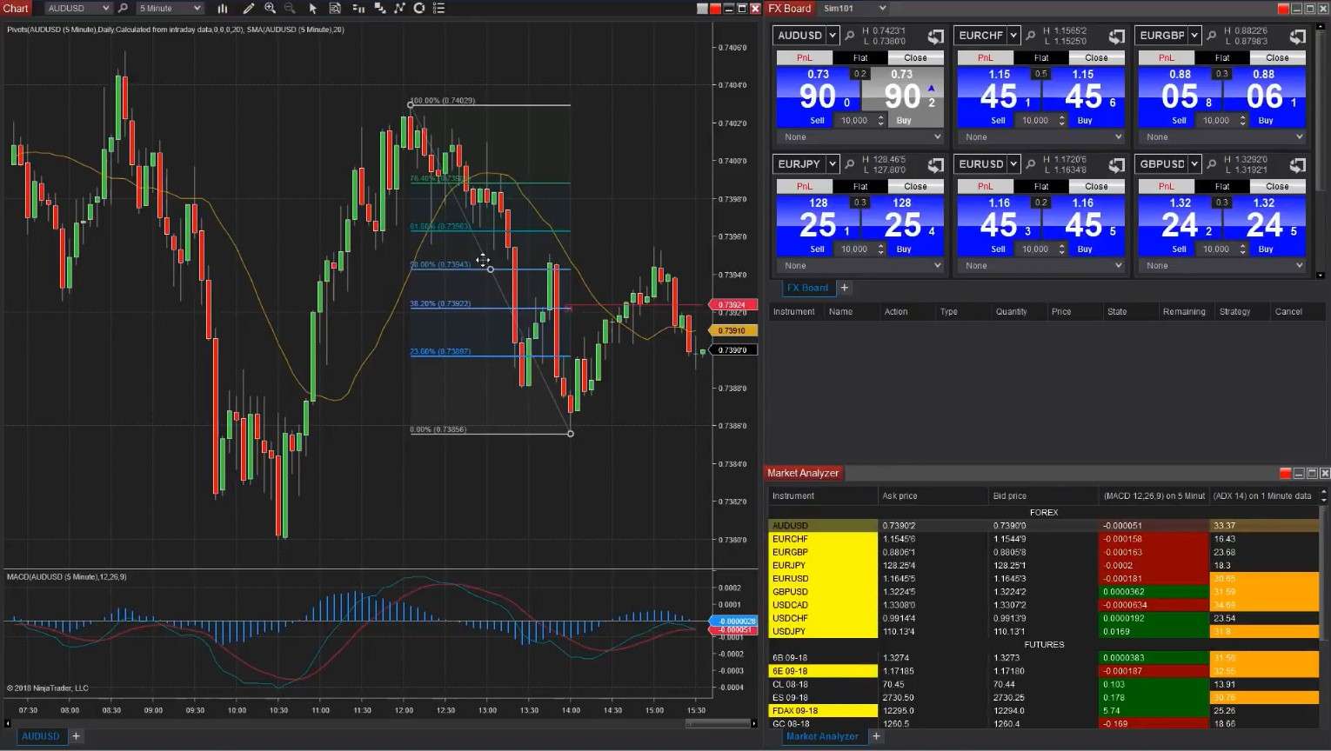Open the drawing tools pencil icon
1331x751 pixels.
tap(248, 8)
